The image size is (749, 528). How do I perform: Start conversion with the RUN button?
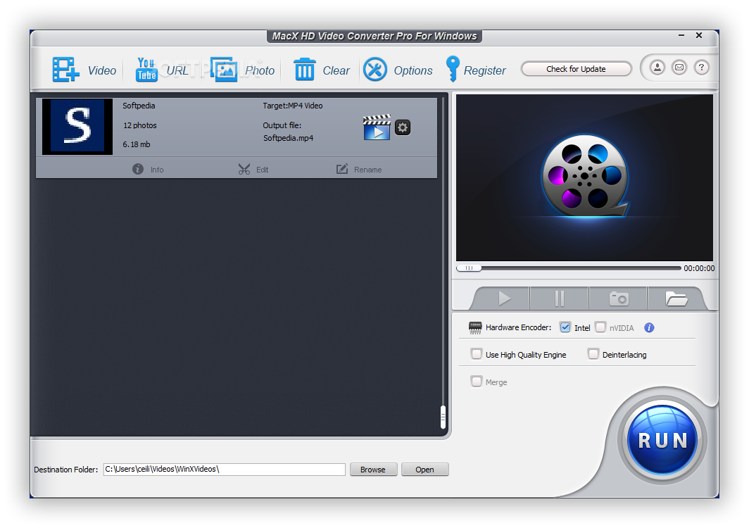(x=662, y=439)
